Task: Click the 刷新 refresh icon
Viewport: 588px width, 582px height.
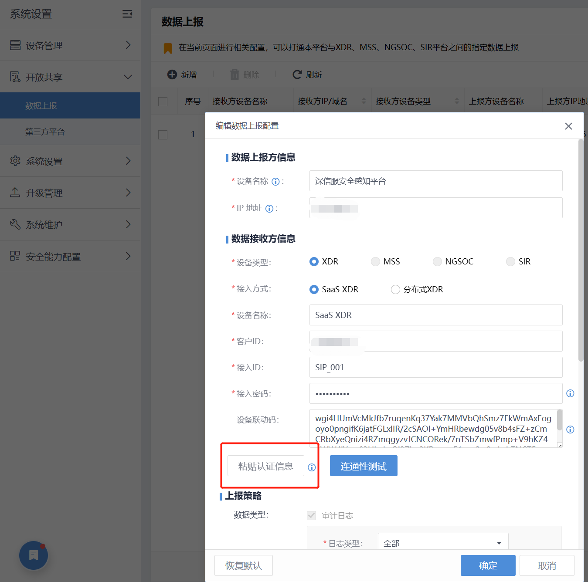Action: coord(297,74)
